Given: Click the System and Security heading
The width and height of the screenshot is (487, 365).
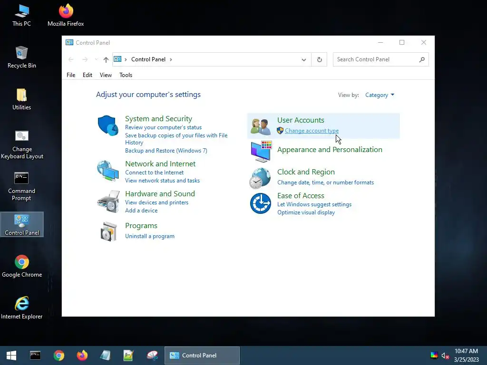Looking at the screenshot, I should tap(158, 119).
